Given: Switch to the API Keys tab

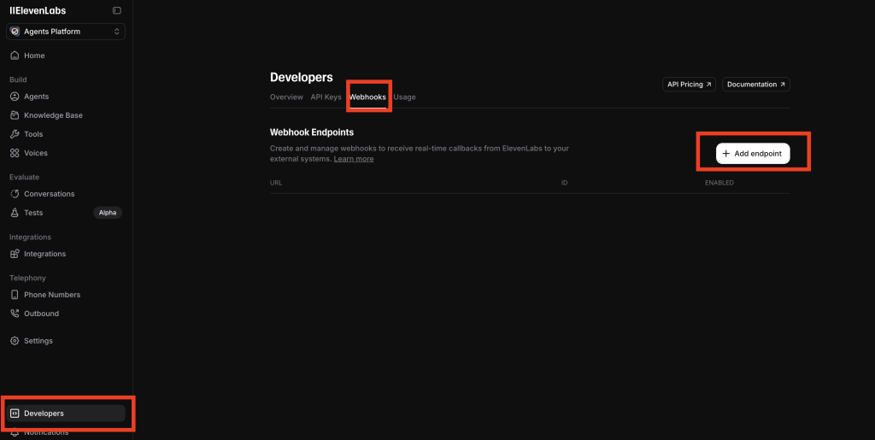Looking at the screenshot, I should [326, 97].
